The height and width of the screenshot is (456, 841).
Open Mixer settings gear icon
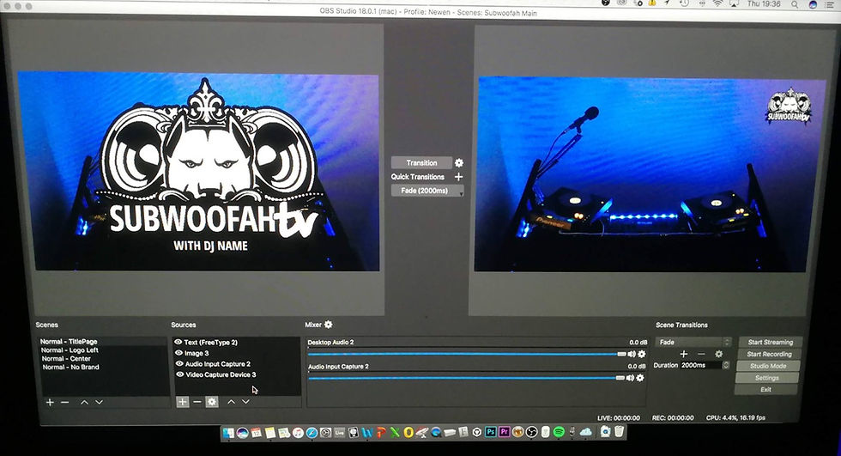(x=328, y=324)
